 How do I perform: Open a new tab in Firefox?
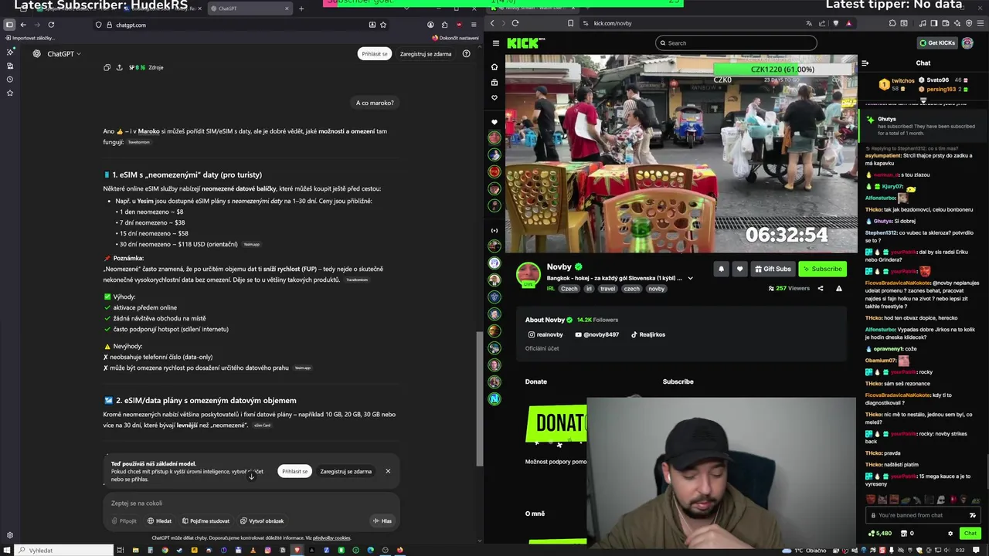point(301,8)
